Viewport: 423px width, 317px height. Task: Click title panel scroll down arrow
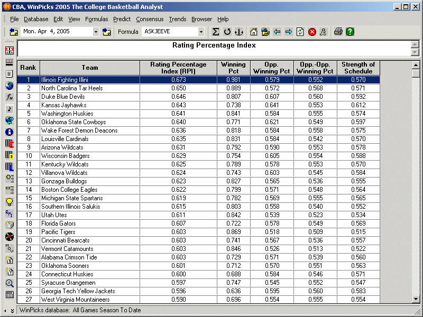[415, 52]
